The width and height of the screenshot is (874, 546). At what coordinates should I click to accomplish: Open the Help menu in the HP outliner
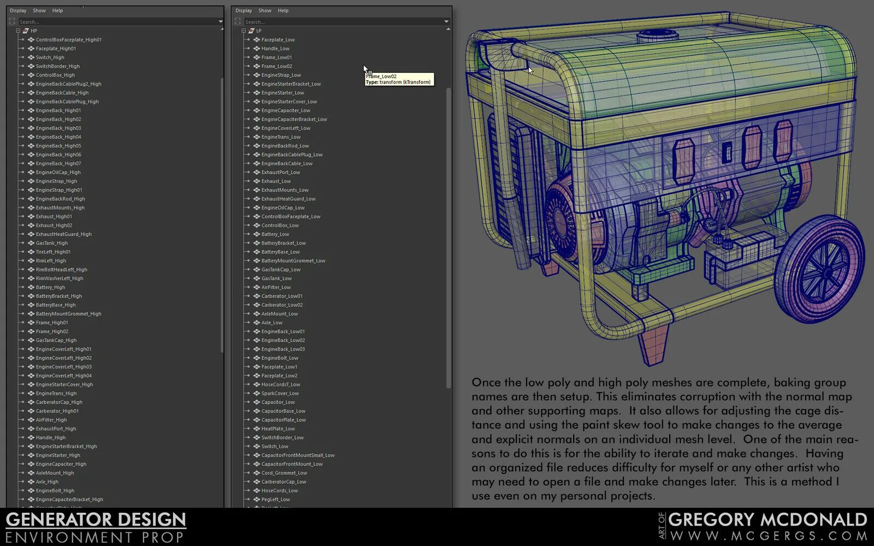(x=58, y=10)
